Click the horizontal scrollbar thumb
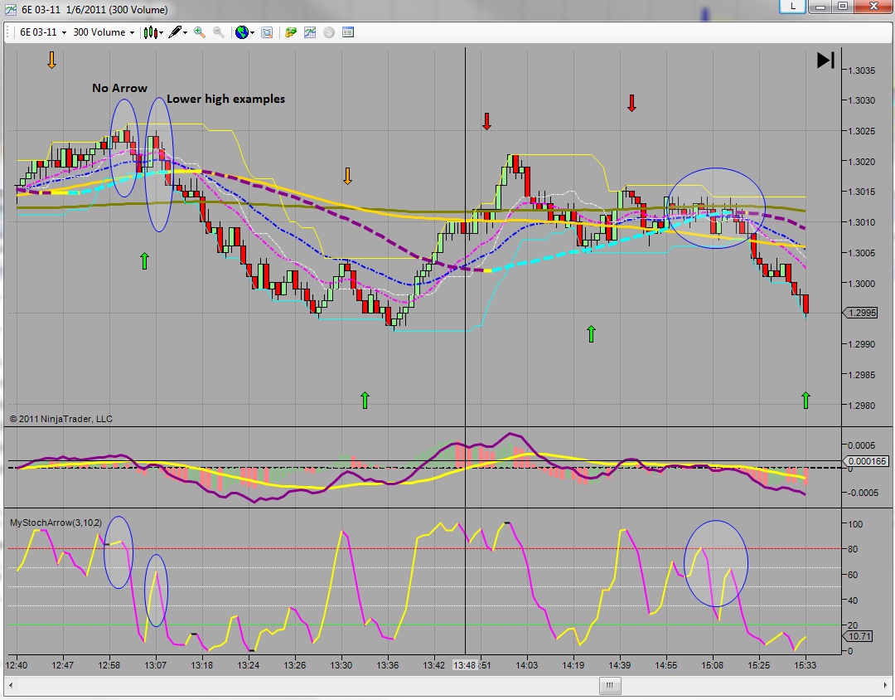This screenshot has width=895, height=700. click(609, 685)
